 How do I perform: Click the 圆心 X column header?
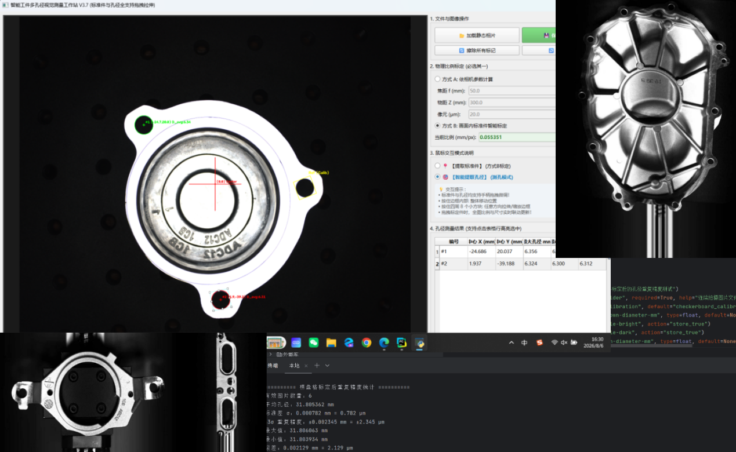481,241
